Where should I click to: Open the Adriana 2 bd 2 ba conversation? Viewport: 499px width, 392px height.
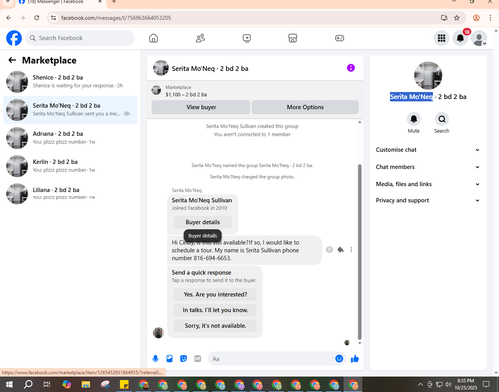70,138
